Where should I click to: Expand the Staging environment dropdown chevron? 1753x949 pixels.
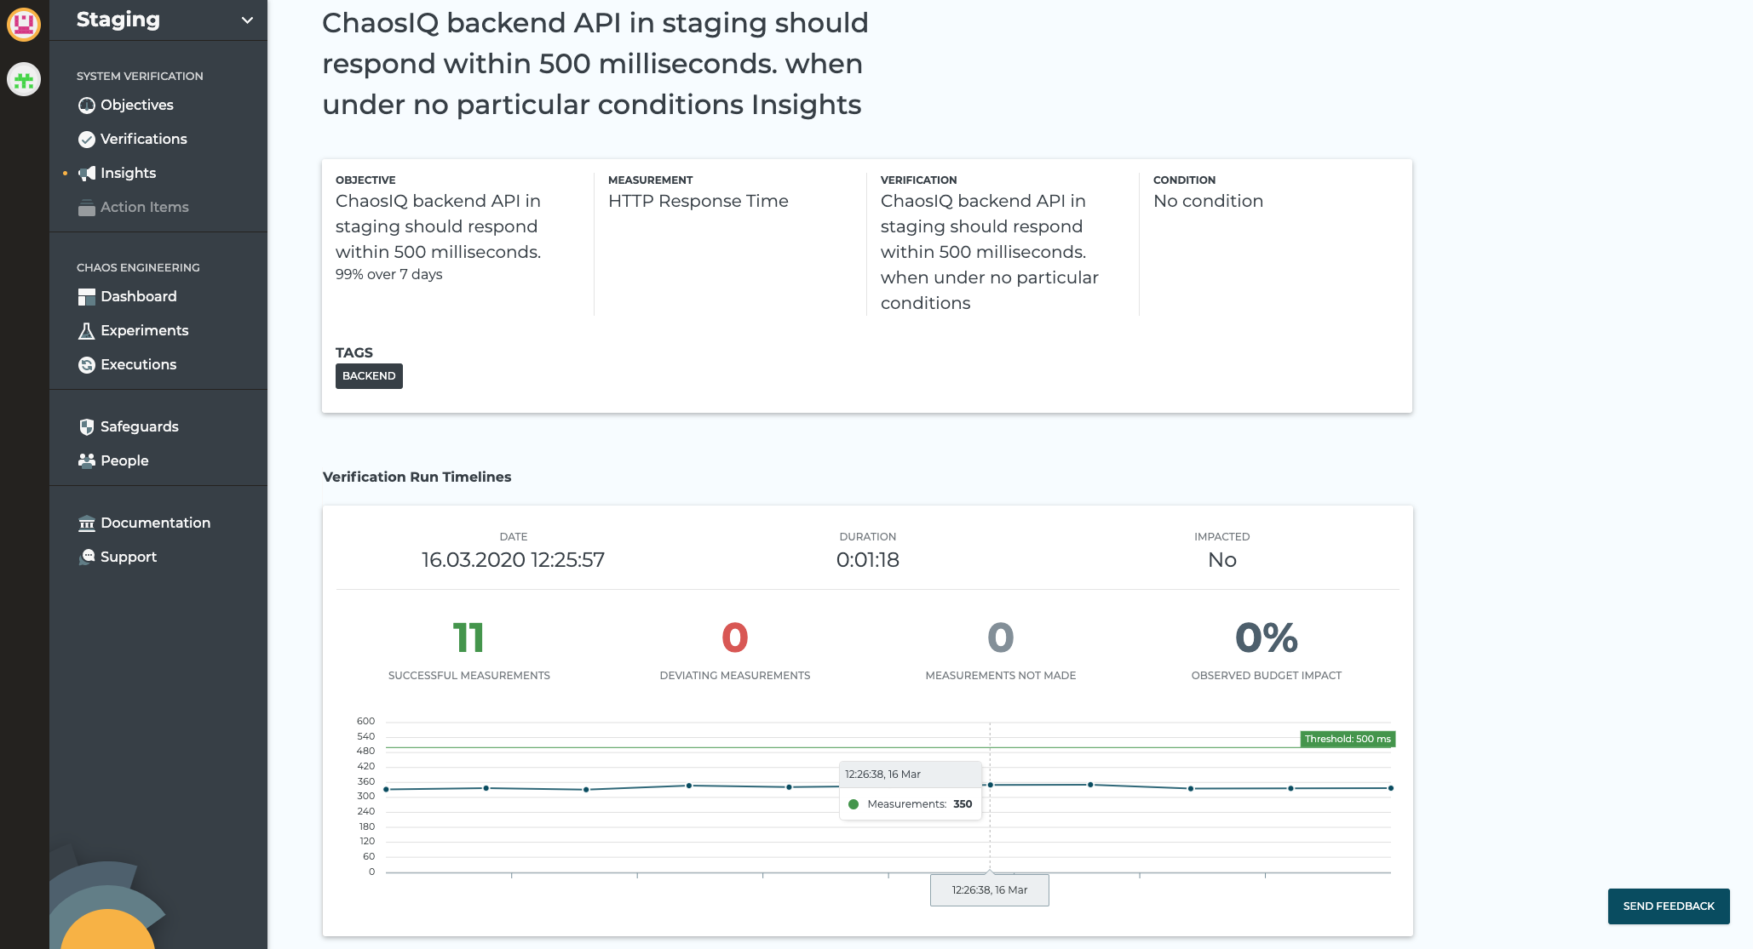point(247,20)
